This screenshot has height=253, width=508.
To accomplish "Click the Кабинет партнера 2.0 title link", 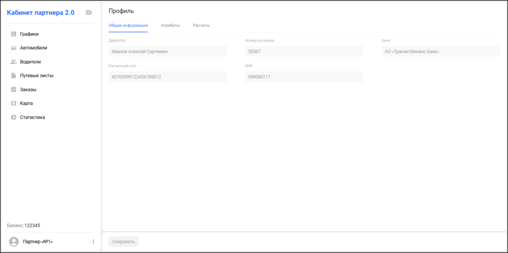I will (41, 13).
